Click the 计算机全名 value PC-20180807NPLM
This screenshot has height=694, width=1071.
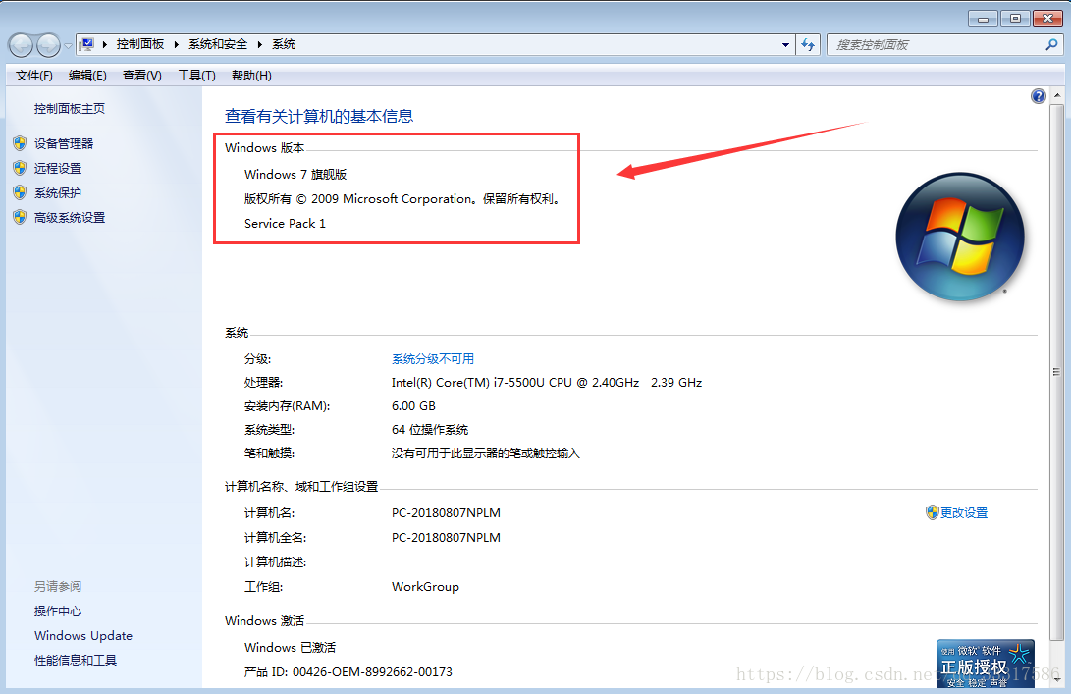pos(446,538)
